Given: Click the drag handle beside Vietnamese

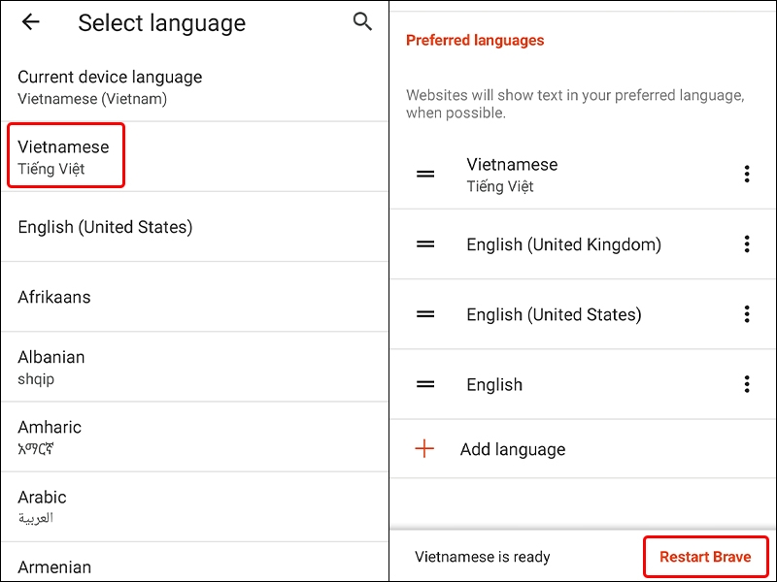Looking at the screenshot, I should click(425, 175).
